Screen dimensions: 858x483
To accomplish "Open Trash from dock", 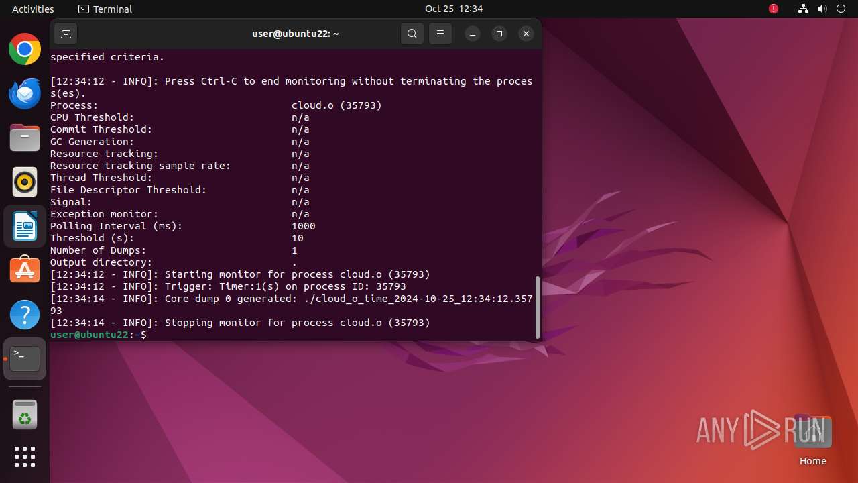I will point(25,414).
